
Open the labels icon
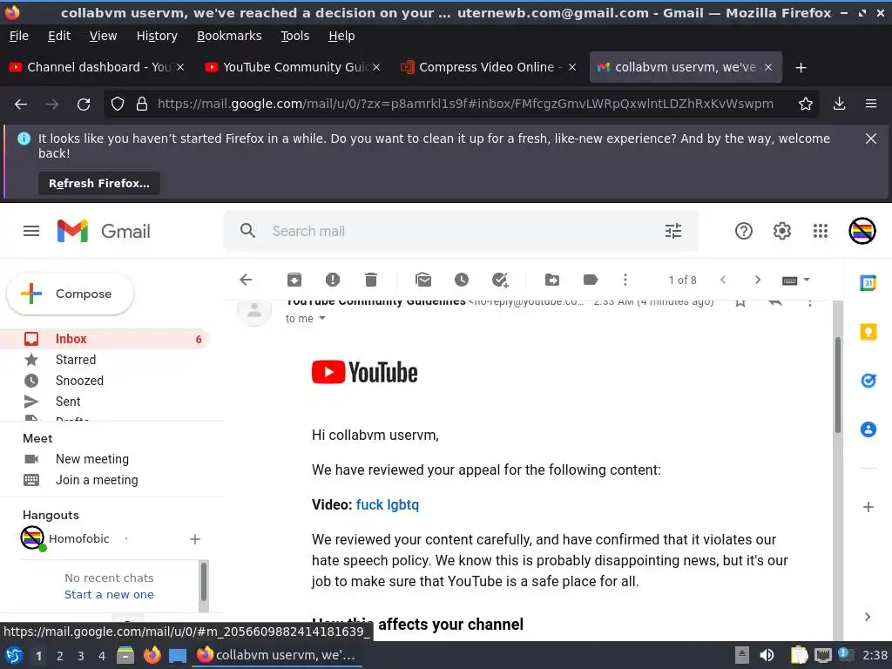pos(591,280)
